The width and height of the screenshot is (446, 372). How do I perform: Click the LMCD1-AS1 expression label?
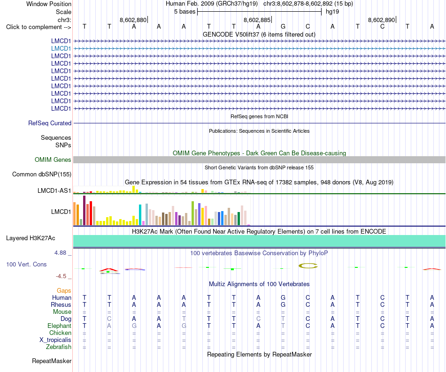(54, 190)
